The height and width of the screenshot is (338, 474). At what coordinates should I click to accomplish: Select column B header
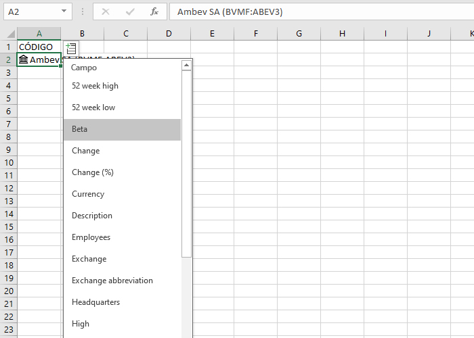pos(82,34)
